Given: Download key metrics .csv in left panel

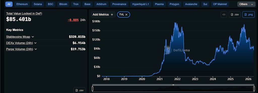Looking at the screenshot, I should coord(79,90).
